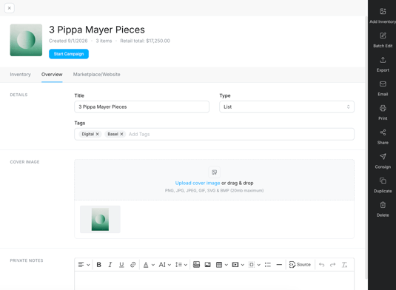The width and height of the screenshot is (396, 290).
Task: Click the cover image upload icon
Action: click(x=214, y=172)
